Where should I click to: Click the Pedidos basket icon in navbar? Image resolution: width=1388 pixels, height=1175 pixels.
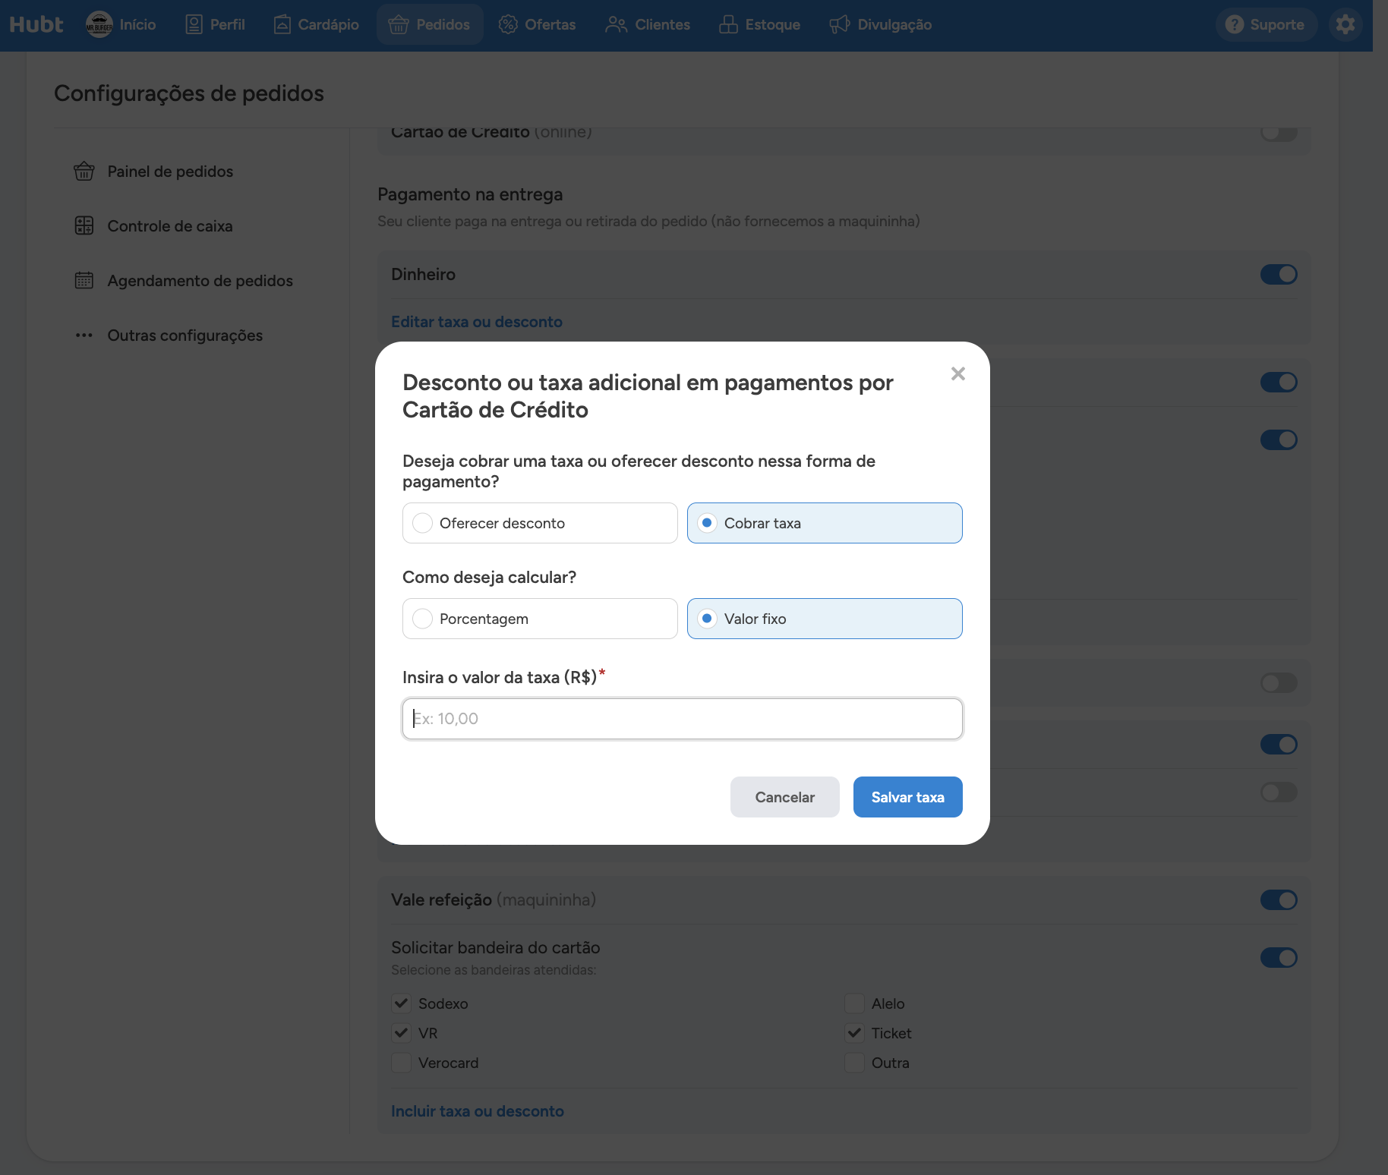coord(399,24)
